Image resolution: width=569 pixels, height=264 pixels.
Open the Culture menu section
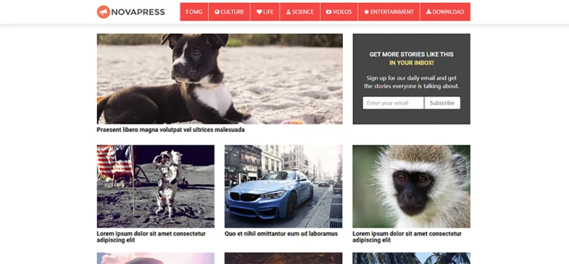(229, 12)
